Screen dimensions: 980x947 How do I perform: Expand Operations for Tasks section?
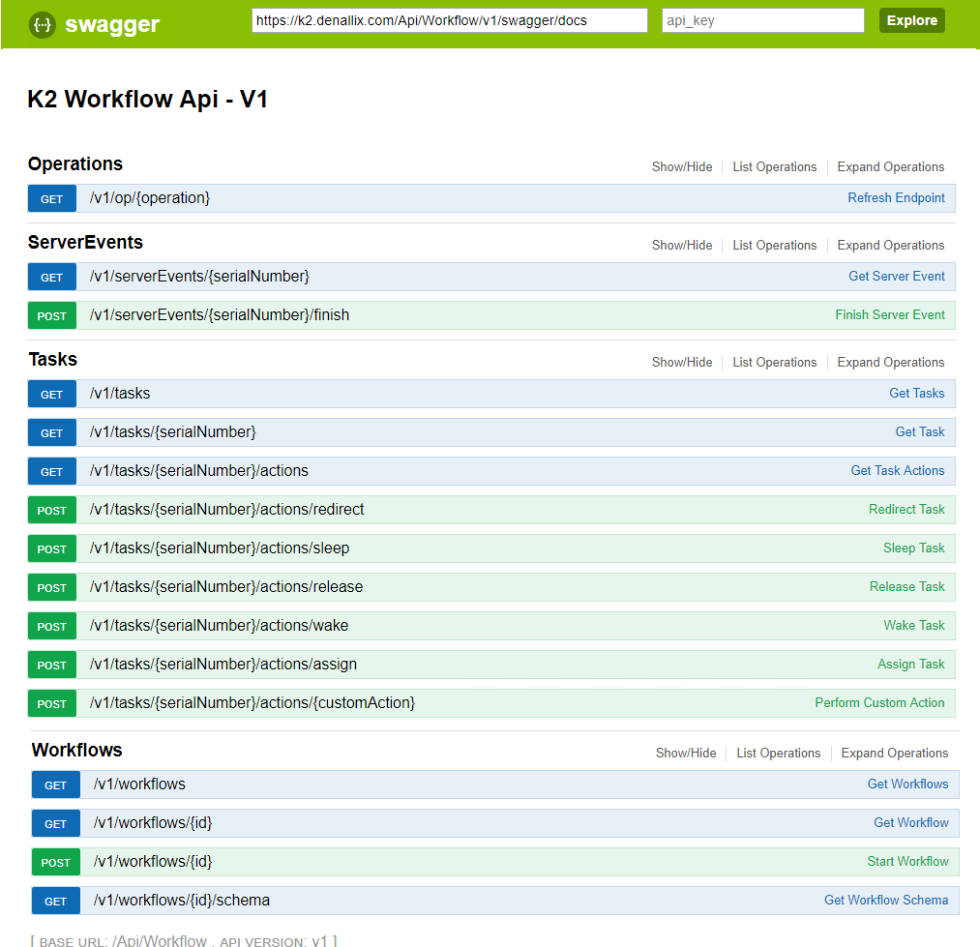(890, 362)
